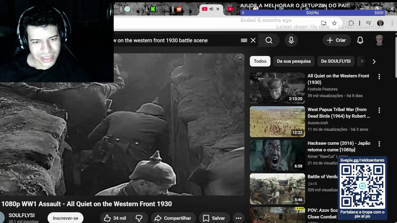Click the jack channel name
Image resolution: width=397 pixels, height=223 pixels.
312,184
